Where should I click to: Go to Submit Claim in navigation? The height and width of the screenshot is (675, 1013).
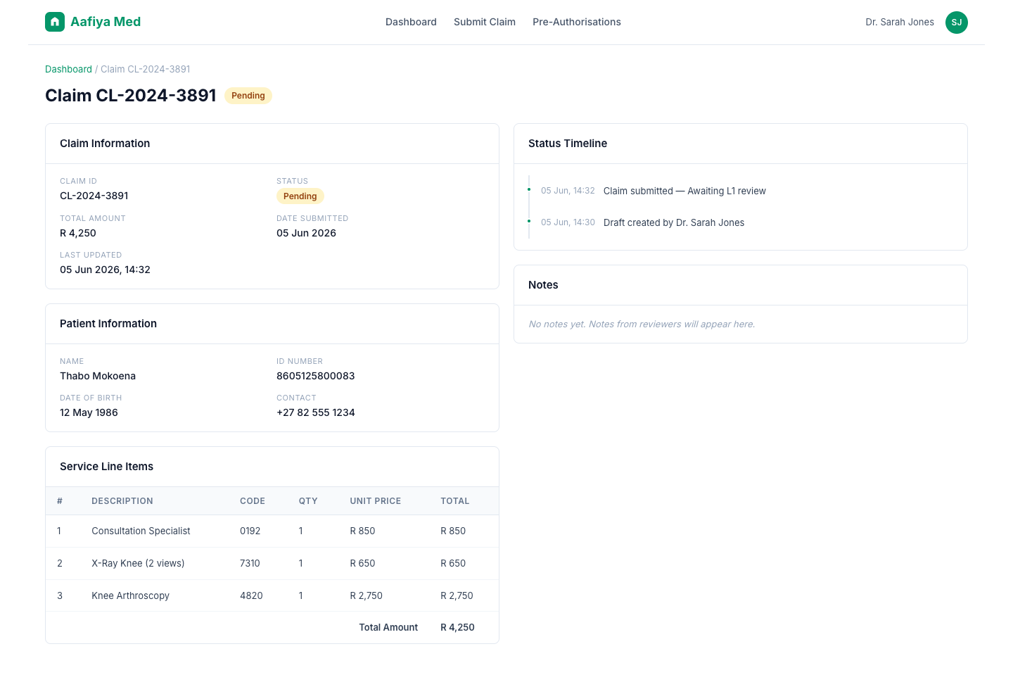click(x=485, y=22)
